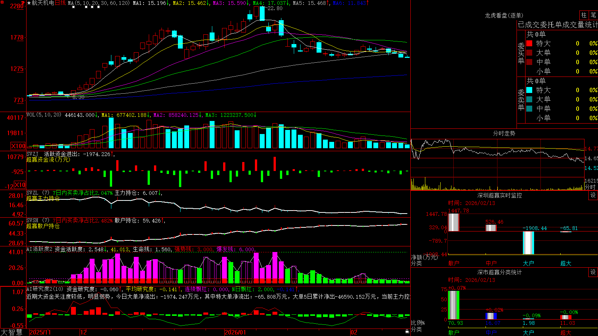Click the teal 中单 sell-order swatch
Viewport: 598px width, 336px height.
click(x=529, y=109)
